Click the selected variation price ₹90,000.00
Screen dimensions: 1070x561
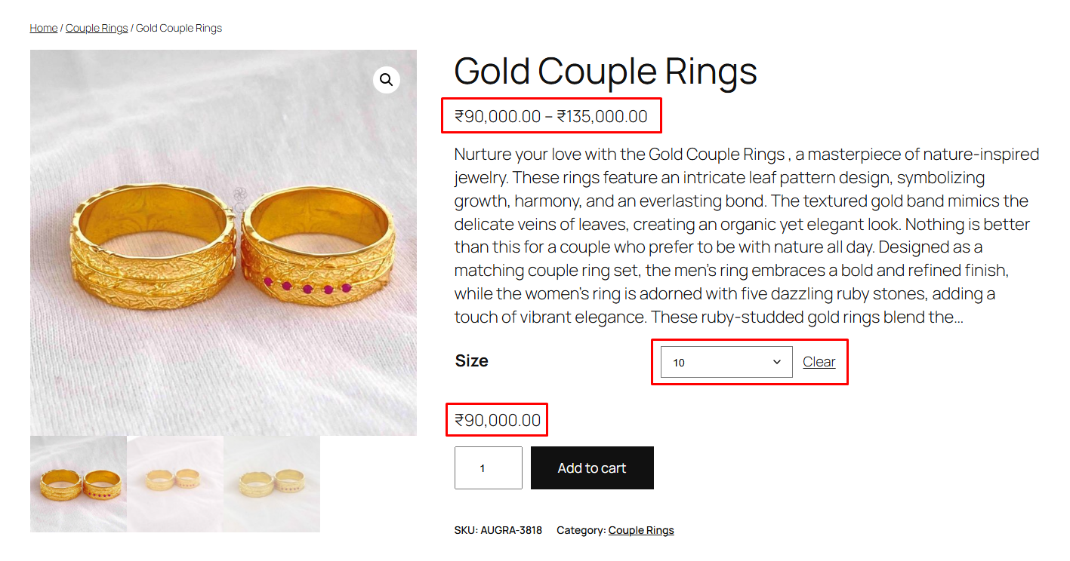pyautogui.click(x=498, y=420)
